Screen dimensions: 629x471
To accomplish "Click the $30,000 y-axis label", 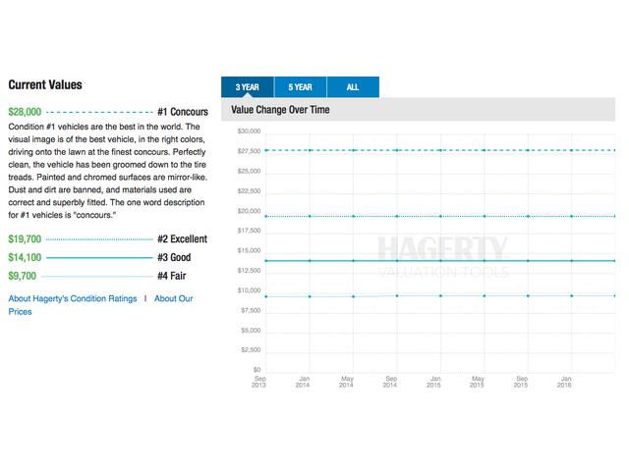I will coord(249,131).
